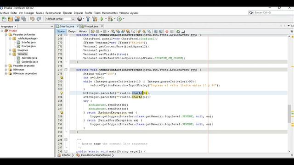
Task: Click the Previous Bookmark editor icon
Action: click(139, 32)
